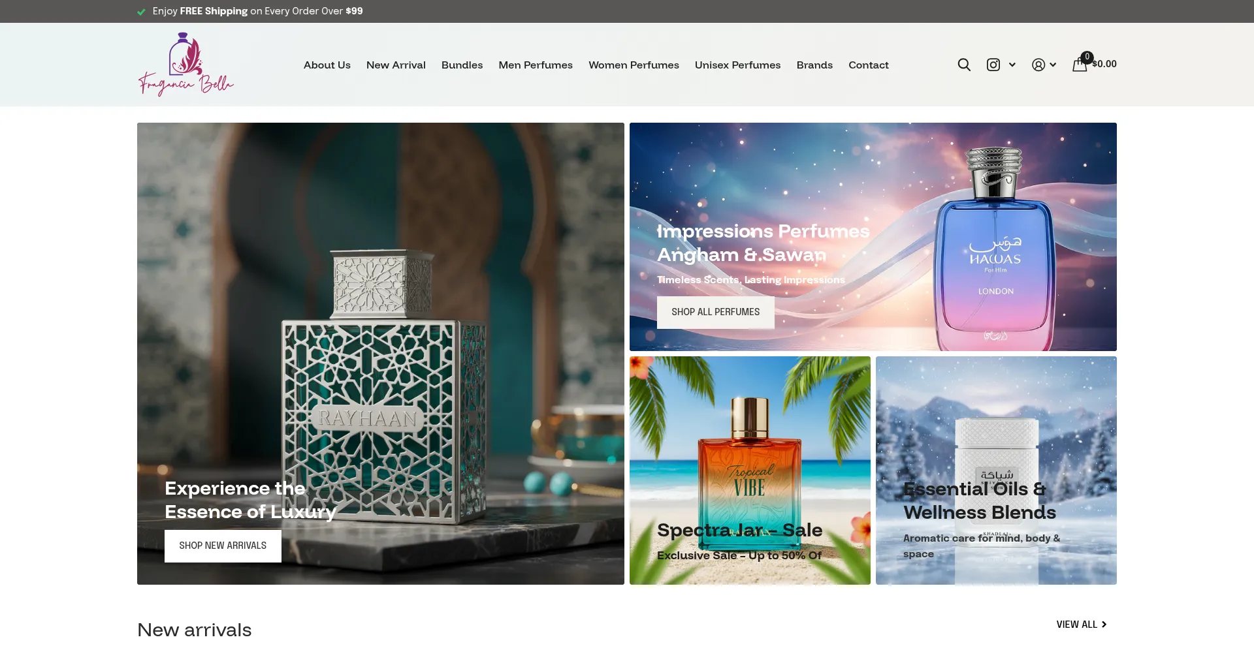The width and height of the screenshot is (1254, 648).
Task: Open the Essential Oils & Wellness Blends banner
Action: (x=996, y=471)
